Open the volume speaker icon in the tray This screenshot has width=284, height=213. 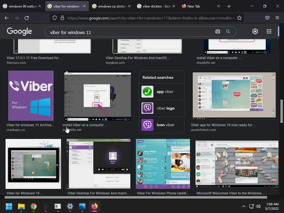click(258, 206)
